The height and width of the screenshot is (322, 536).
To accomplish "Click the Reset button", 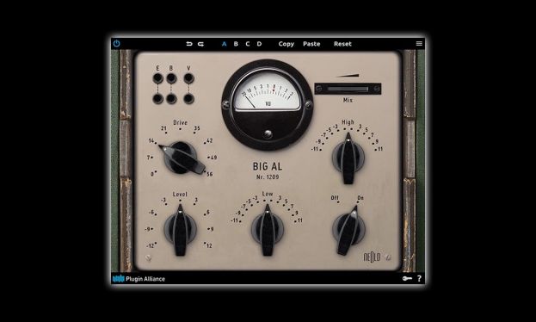I will point(342,44).
